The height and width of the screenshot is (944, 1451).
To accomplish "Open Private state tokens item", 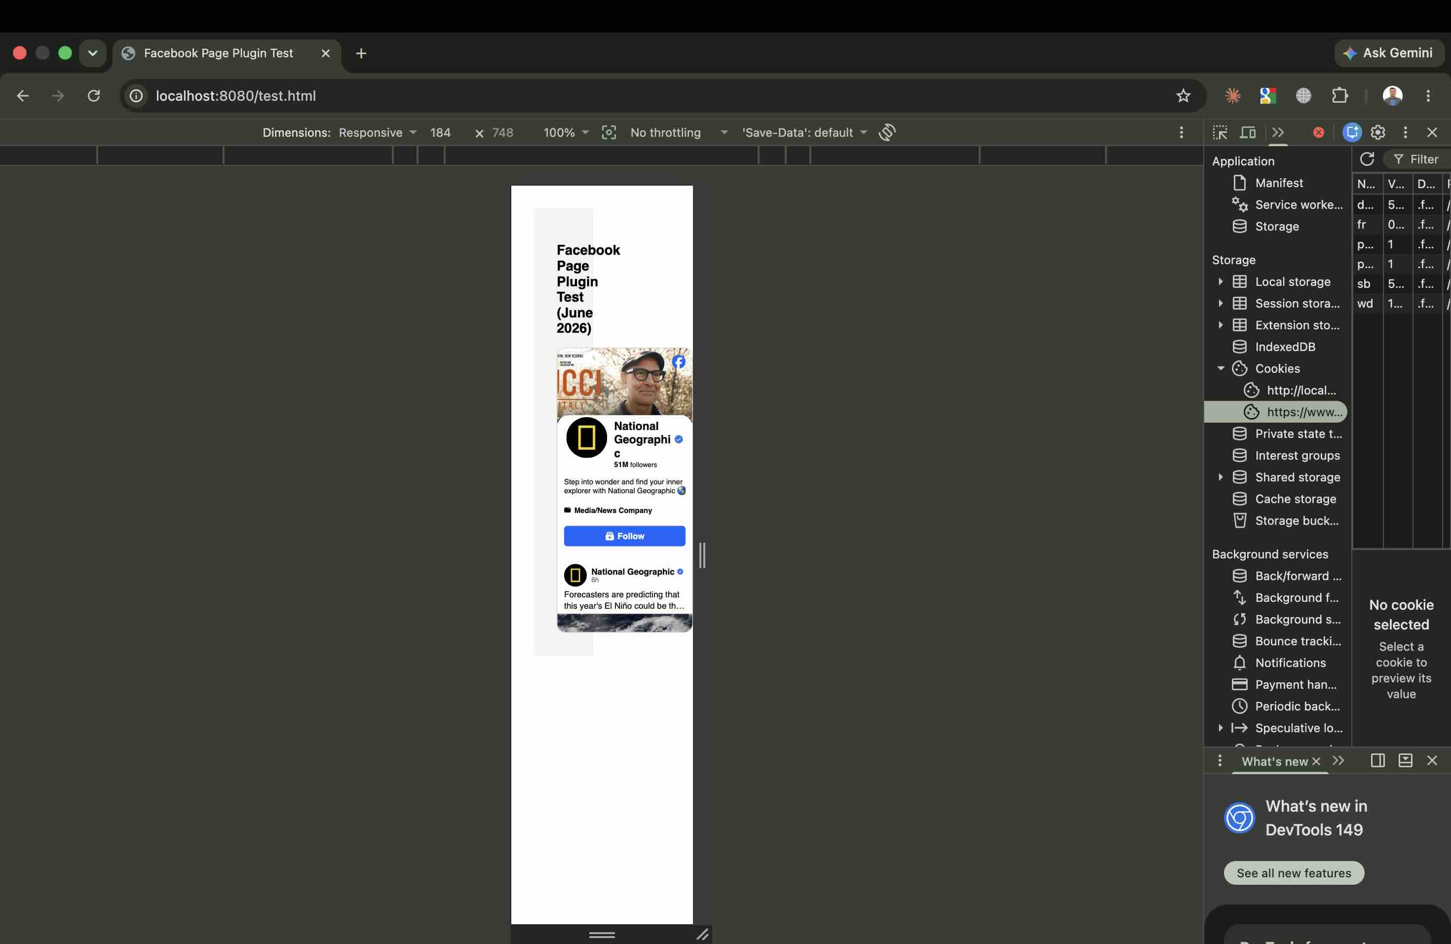I will point(1298,433).
